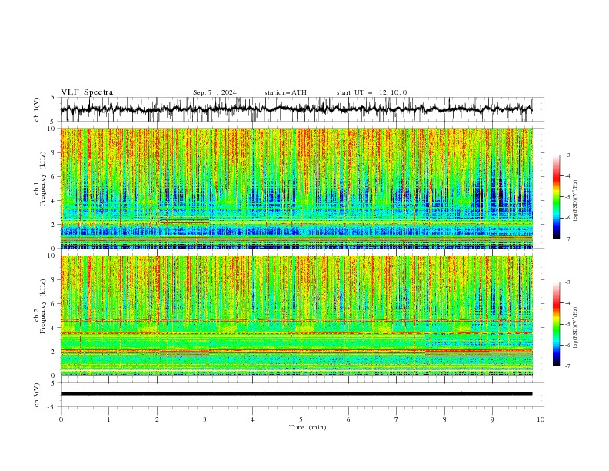609x471 pixels.
Task: Click inside the ch.1 spectrogram panel
Action: [x=297, y=188]
